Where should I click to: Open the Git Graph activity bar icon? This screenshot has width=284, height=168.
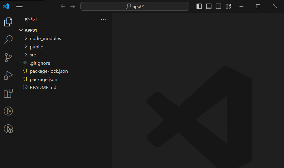[8, 111]
